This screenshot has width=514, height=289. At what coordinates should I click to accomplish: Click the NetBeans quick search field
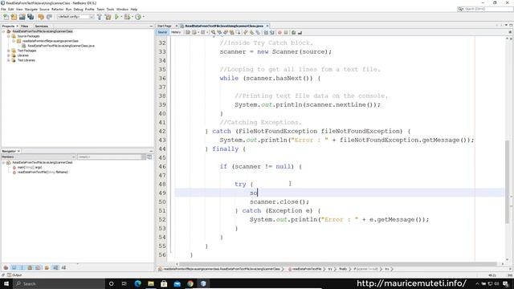485,9
